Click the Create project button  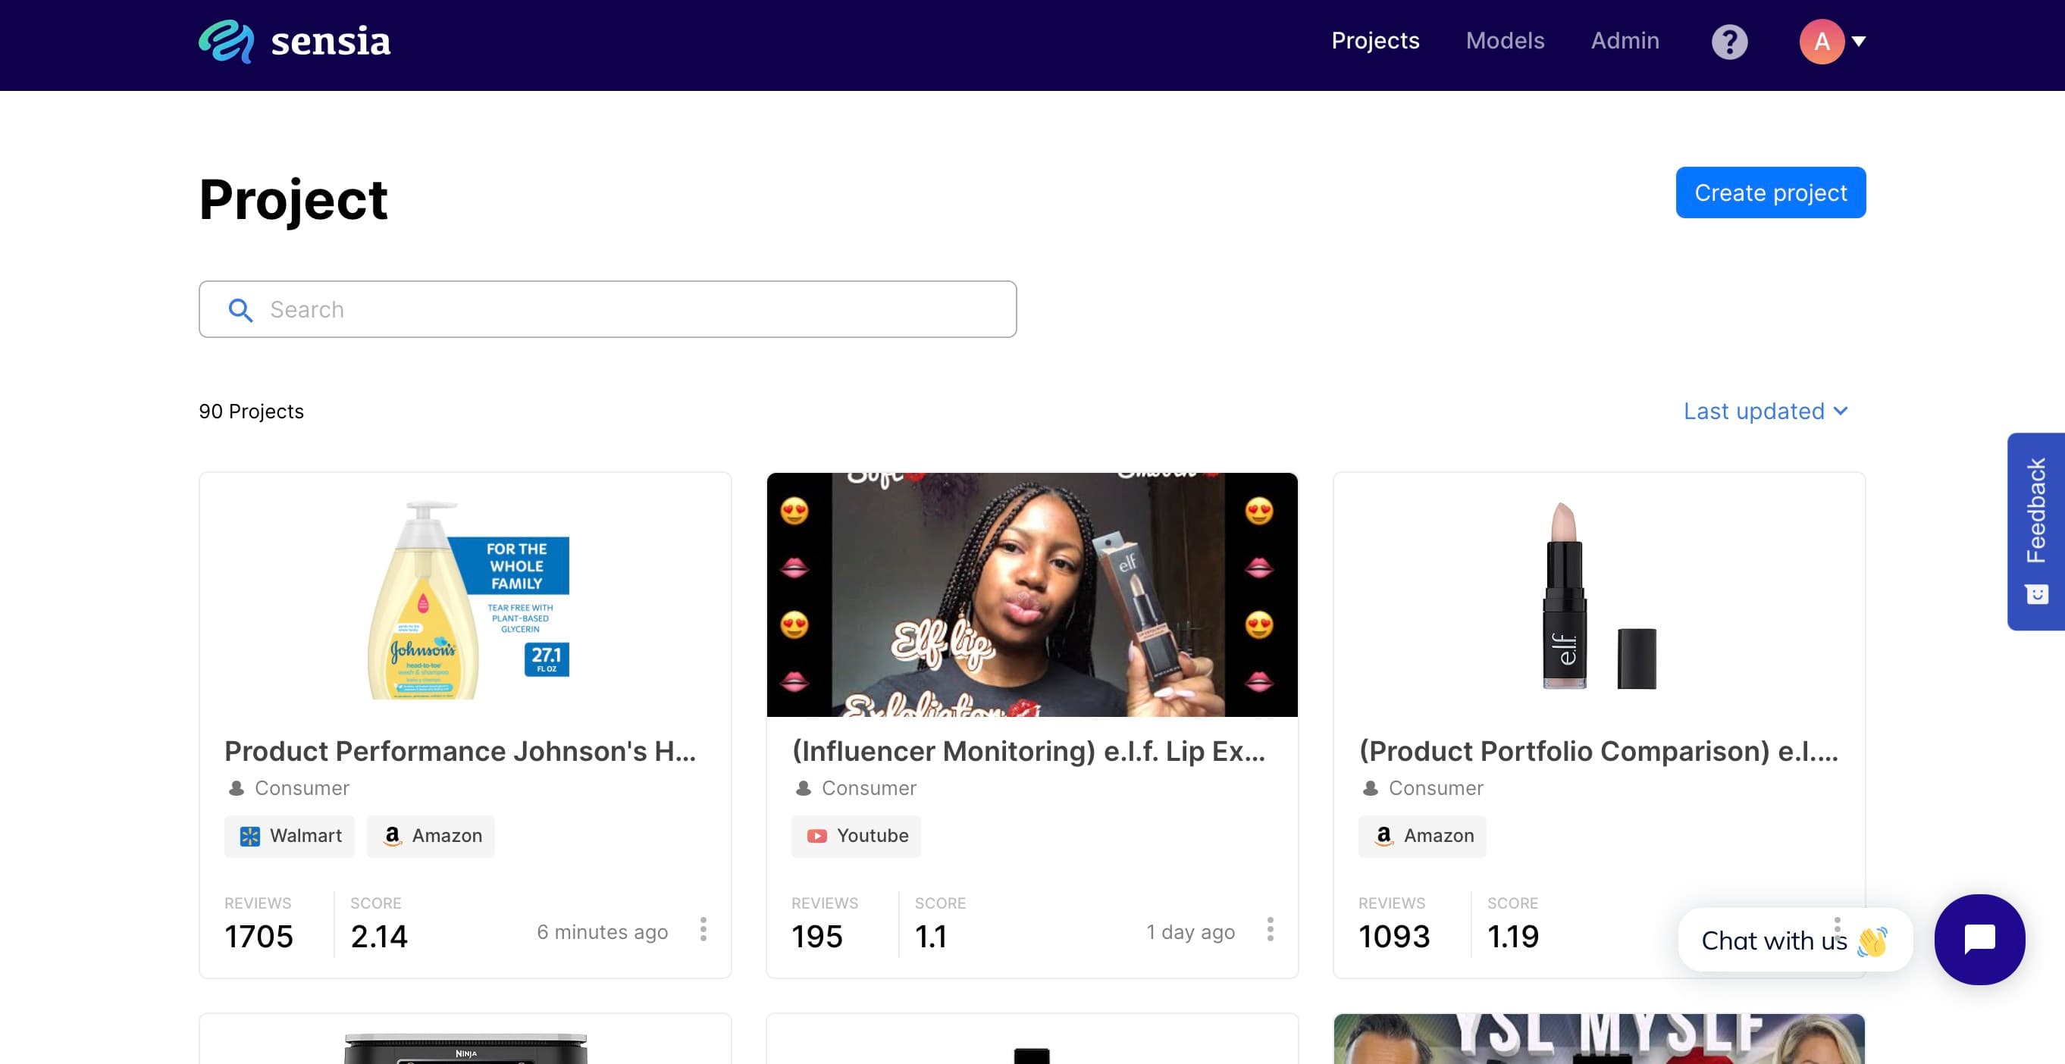[x=1770, y=192]
